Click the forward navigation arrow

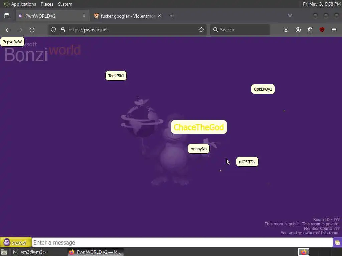click(x=20, y=30)
